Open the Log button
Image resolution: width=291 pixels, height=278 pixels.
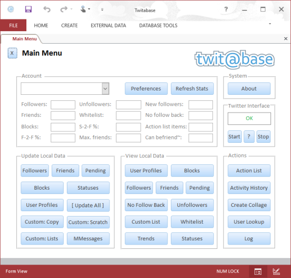(x=249, y=239)
